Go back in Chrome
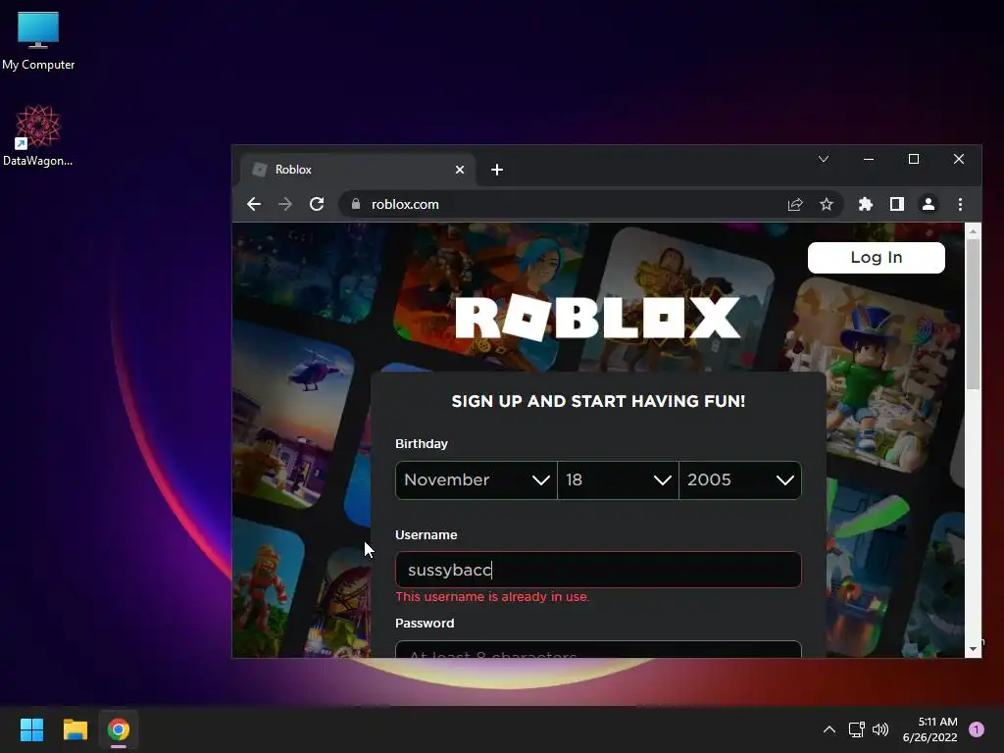Viewport: 1004px width, 753px height. 254,204
